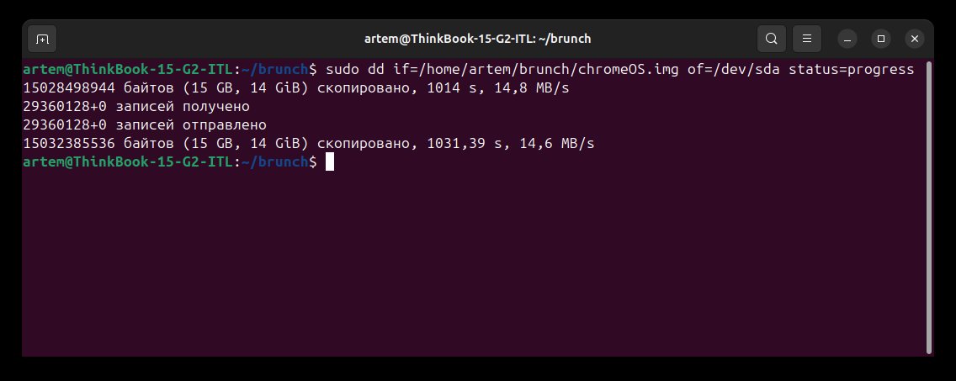Image resolution: width=956 pixels, height=381 pixels.
Task: Click the search icon in header bar
Action: [x=770, y=38]
